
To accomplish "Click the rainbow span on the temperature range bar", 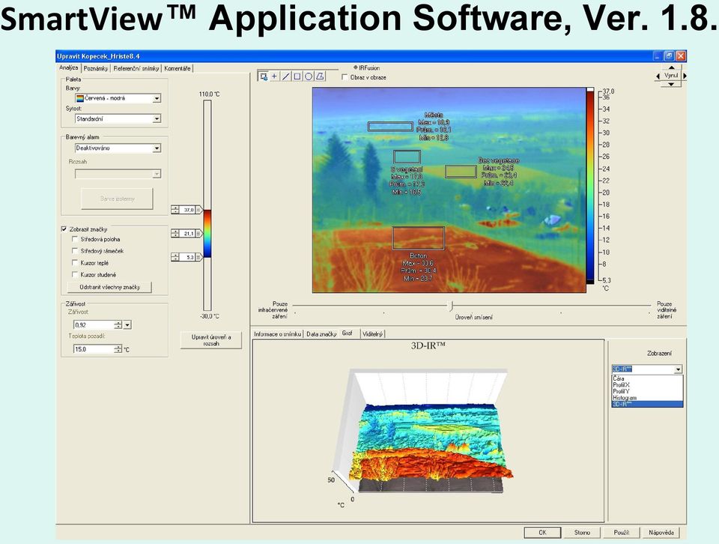I will (x=207, y=234).
